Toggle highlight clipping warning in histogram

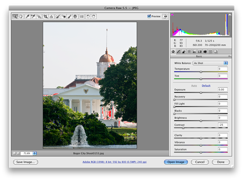coord(229,15)
